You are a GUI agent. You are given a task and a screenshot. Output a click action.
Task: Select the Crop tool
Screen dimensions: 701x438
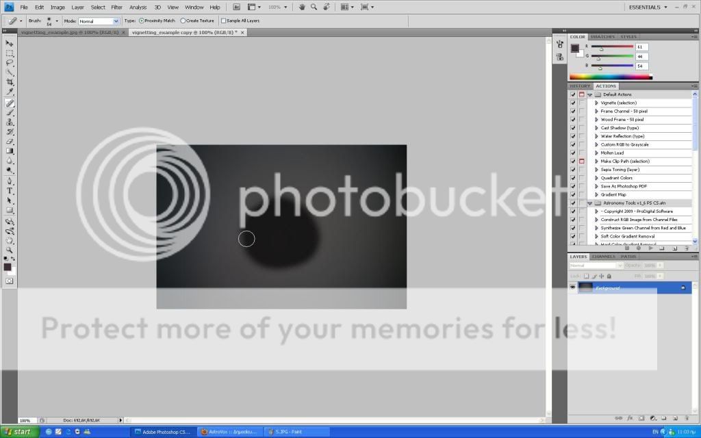pyautogui.click(x=10, y=82)
